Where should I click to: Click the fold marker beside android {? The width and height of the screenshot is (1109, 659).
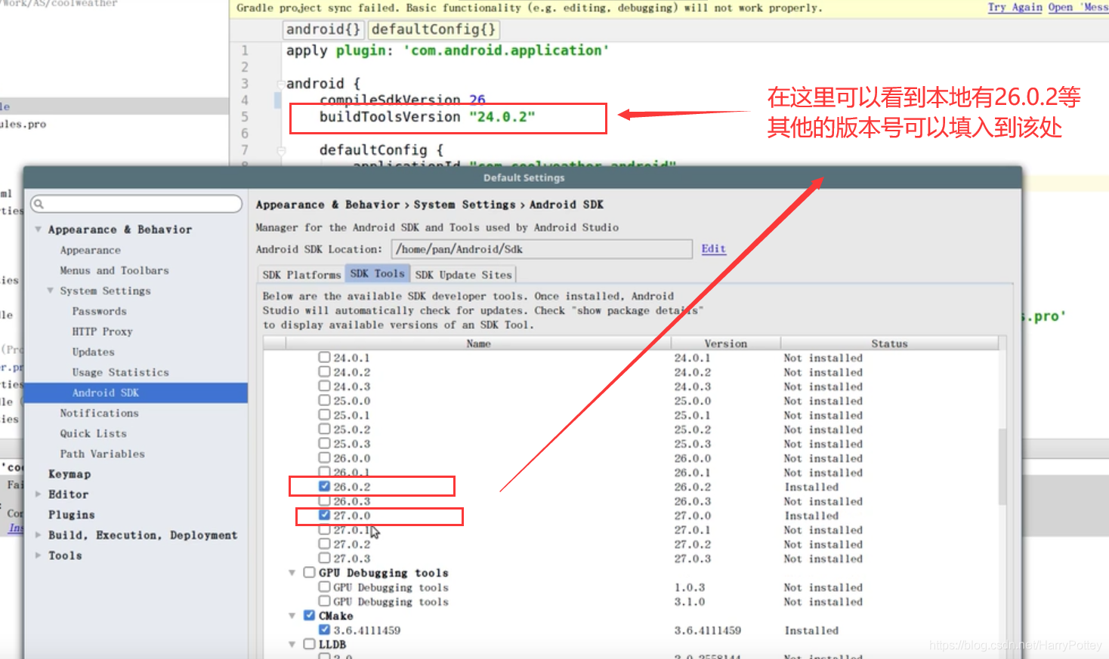point(281,85)
